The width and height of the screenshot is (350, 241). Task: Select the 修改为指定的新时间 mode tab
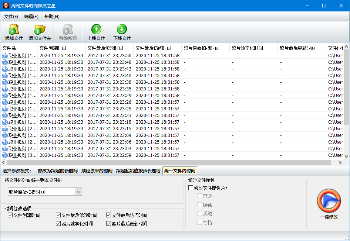[58, 171]
